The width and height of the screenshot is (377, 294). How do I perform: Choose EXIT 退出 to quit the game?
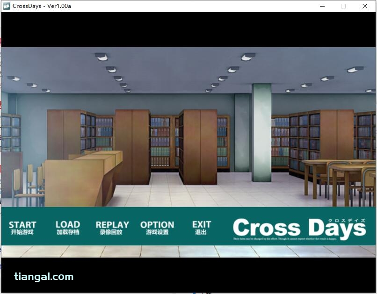[x=201, y=228]
